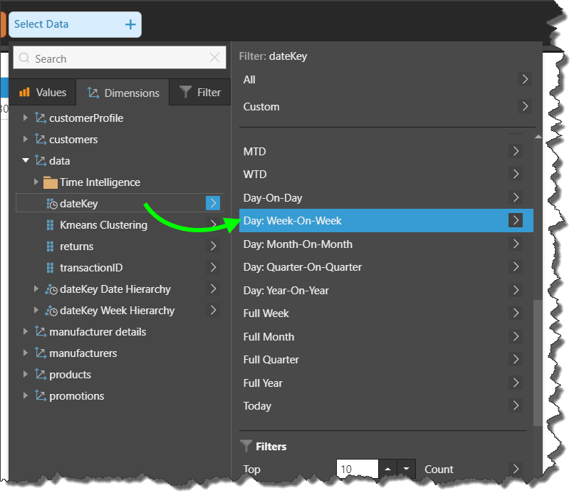Click the filter list vertical scrollbar
The width and height of the screenshot is (579, 503).
538,356
